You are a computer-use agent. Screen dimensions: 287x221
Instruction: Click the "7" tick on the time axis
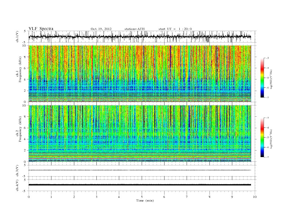187,197
